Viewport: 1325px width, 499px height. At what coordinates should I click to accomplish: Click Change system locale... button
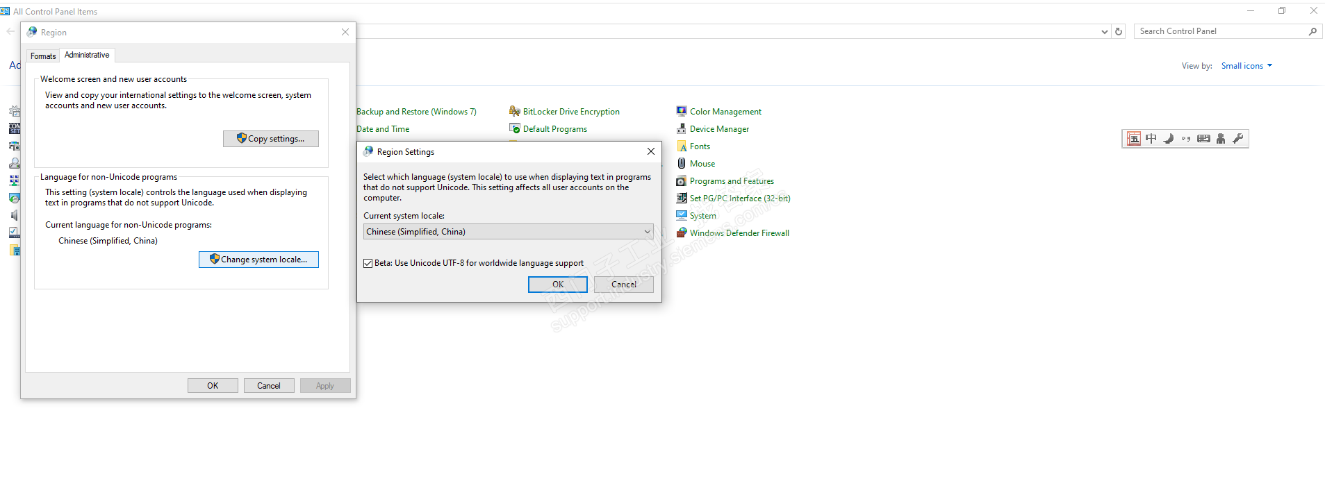coord(258,260)
